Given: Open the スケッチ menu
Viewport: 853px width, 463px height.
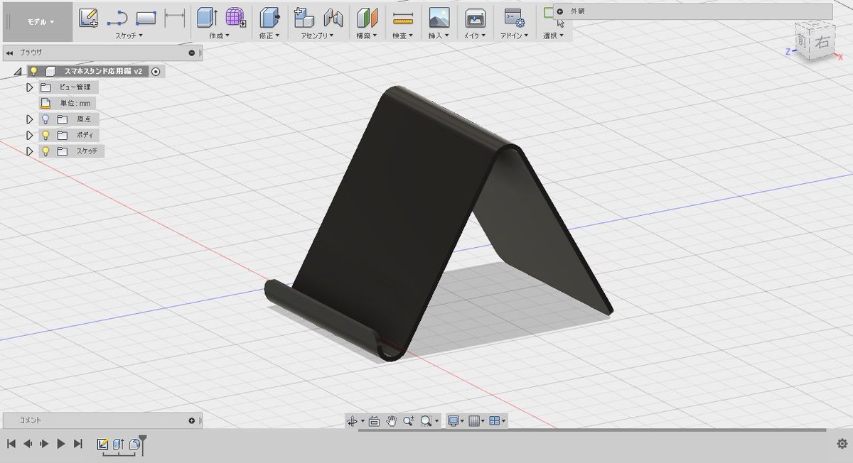Looking at the screenshot, I should click(x=129, y=35).
